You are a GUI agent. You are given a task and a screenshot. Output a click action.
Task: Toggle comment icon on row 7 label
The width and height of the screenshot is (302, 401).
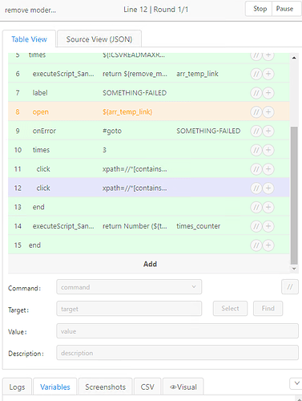coord(256,93)
